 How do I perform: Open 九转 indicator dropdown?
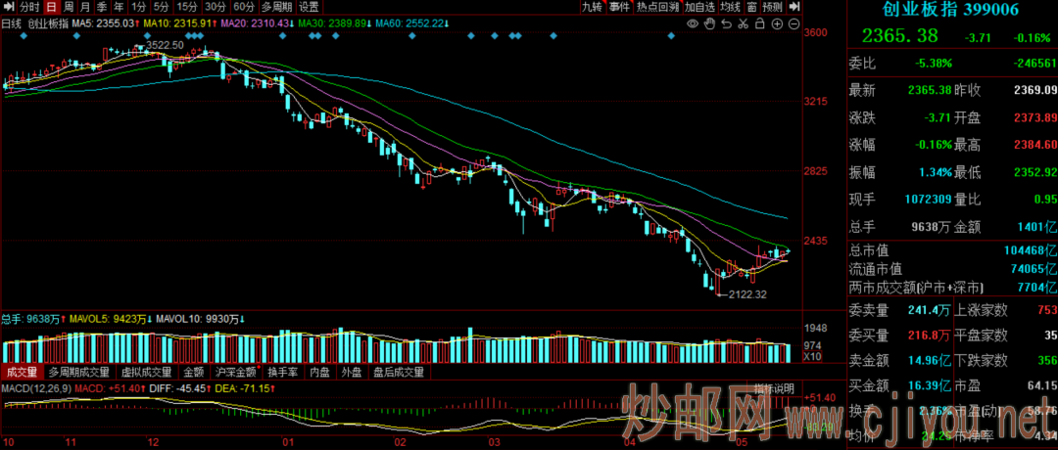(593, 8)
